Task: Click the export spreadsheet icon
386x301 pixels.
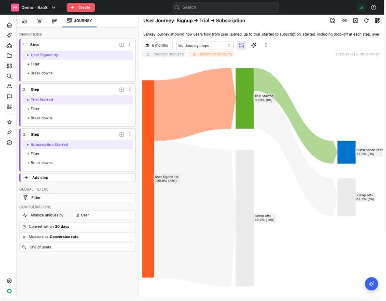Action: coord(356,21)
